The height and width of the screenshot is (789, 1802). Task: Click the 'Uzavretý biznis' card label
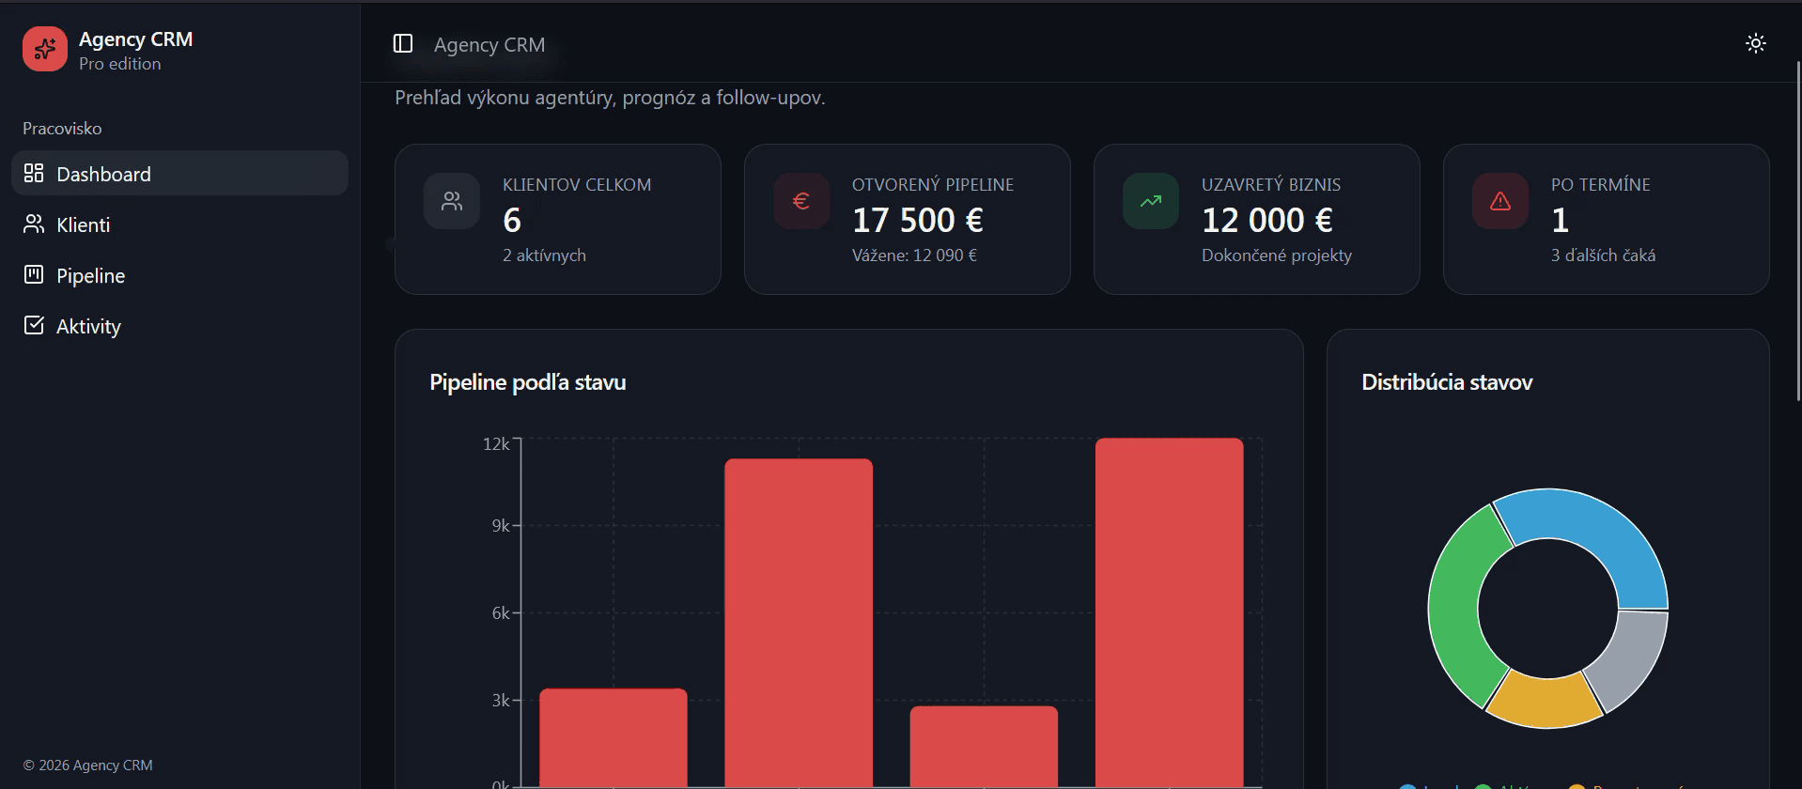tap(1271, 185)
